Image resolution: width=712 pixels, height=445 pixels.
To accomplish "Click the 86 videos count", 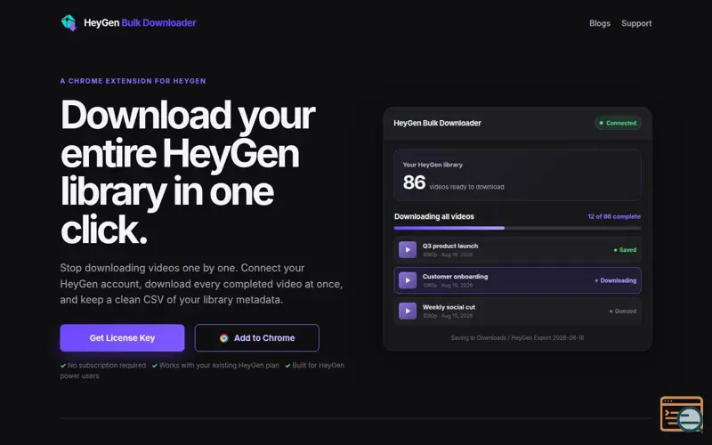I will (x=414, y=182).
